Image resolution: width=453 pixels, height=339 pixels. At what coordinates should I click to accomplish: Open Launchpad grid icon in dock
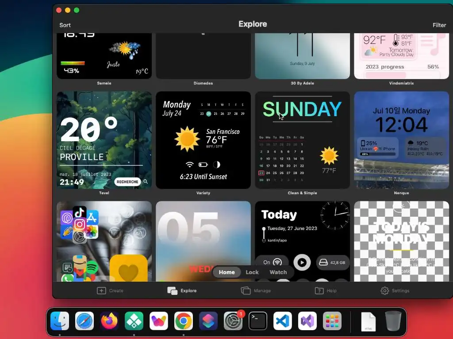[x=332, y=321]
